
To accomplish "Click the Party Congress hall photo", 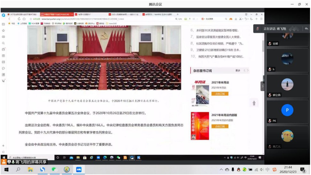I will [x=104, y=57].
